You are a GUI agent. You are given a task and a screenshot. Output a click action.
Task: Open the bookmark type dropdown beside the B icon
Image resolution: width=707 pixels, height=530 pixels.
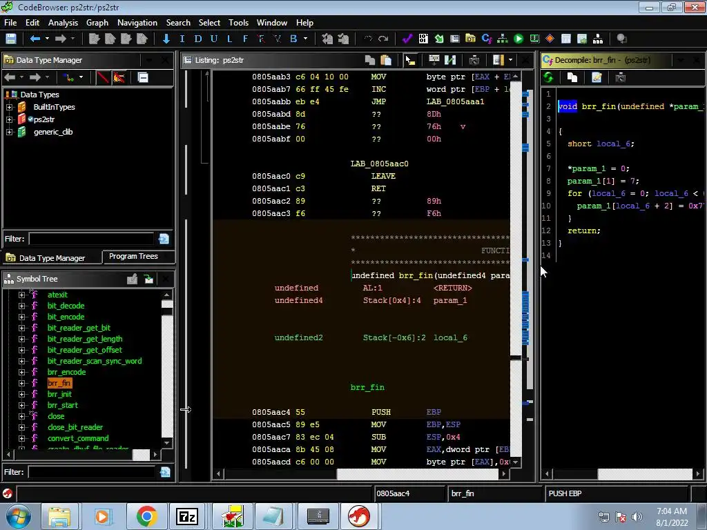tap(305, 39)
